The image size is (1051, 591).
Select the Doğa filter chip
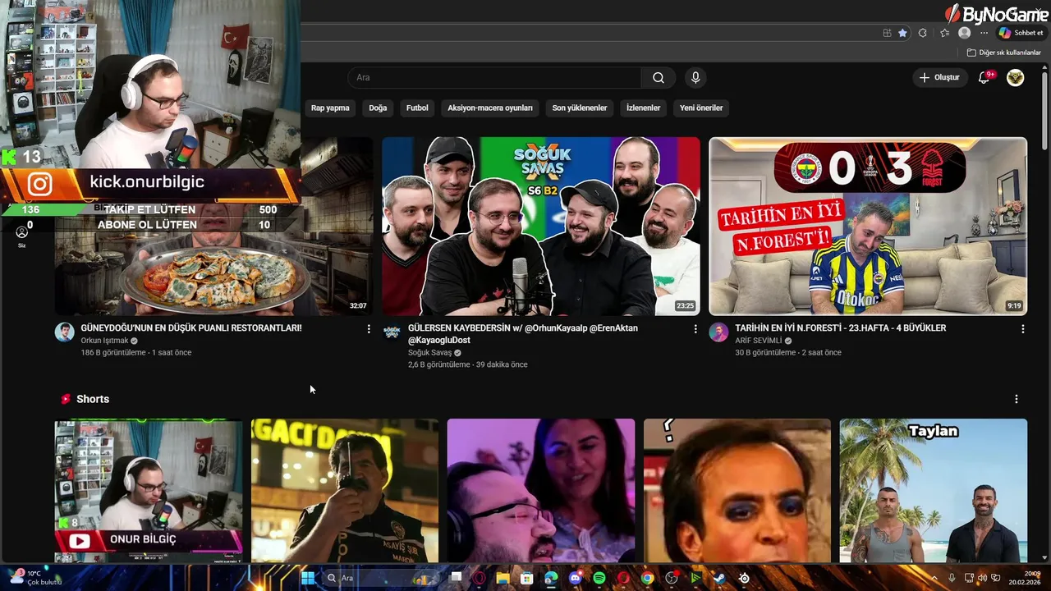(x=378, y=108)
